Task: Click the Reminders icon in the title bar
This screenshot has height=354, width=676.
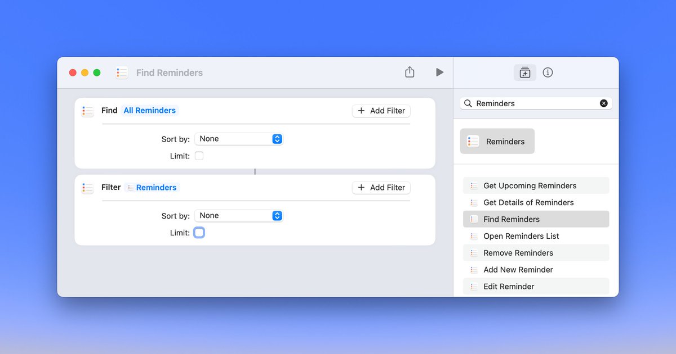Action: click(122, 72)
